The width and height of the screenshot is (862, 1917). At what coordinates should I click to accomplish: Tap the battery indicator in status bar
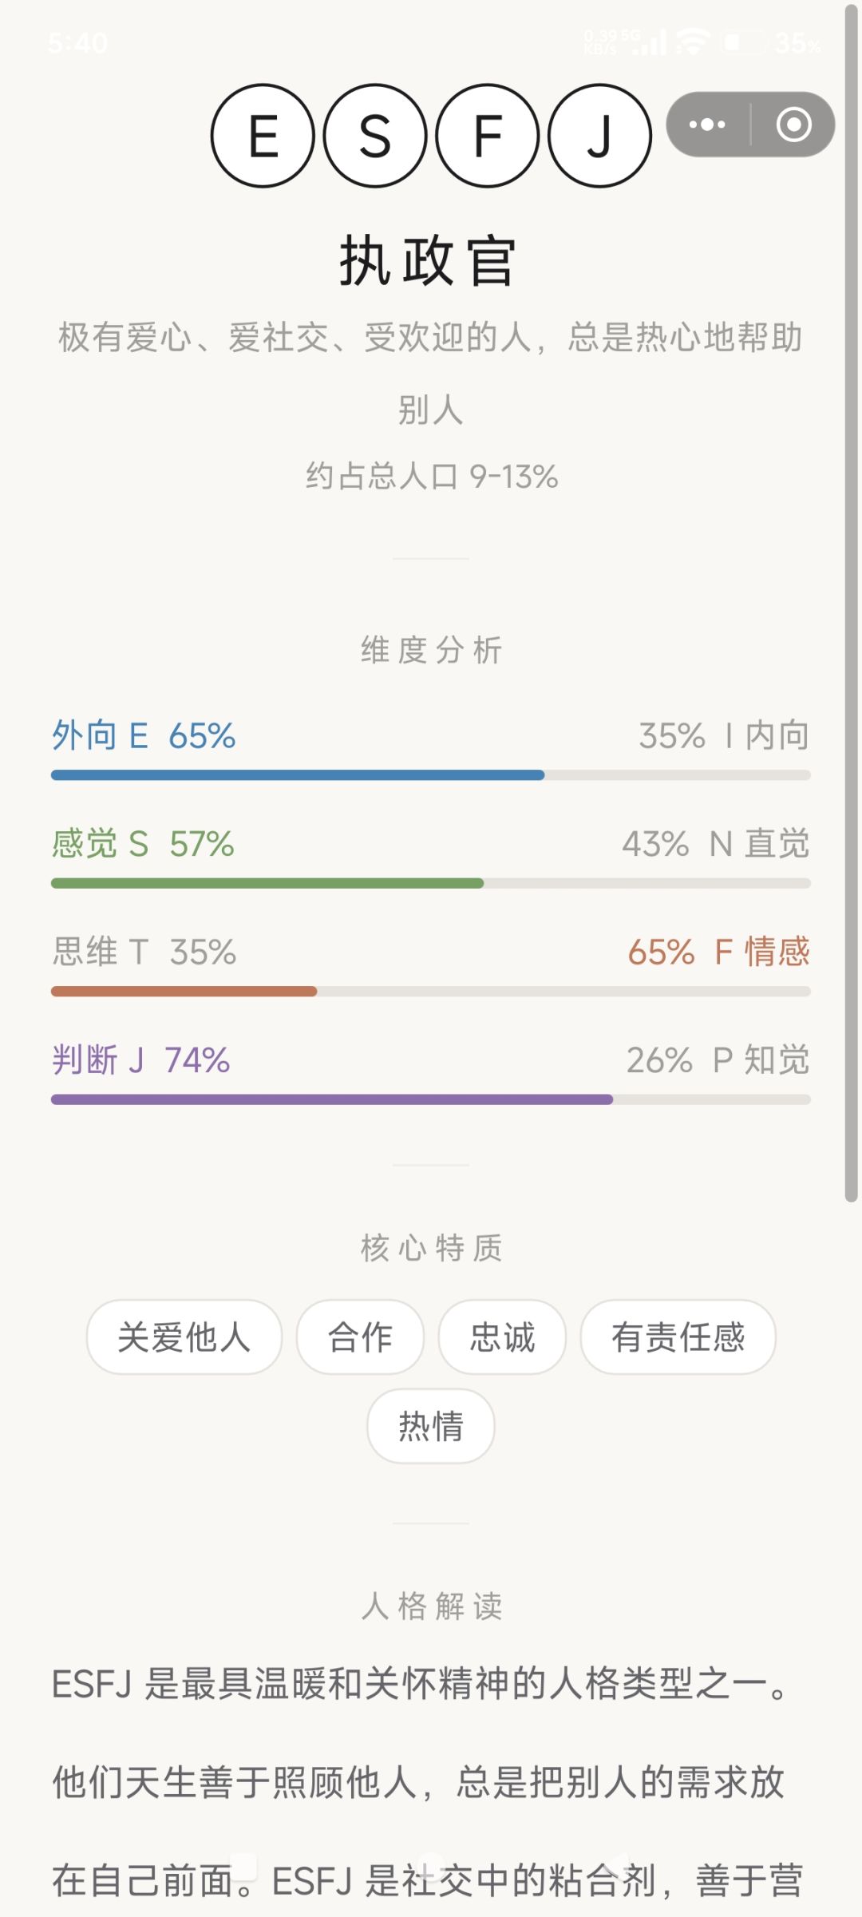pyautogui.click(x=741, y=42)
